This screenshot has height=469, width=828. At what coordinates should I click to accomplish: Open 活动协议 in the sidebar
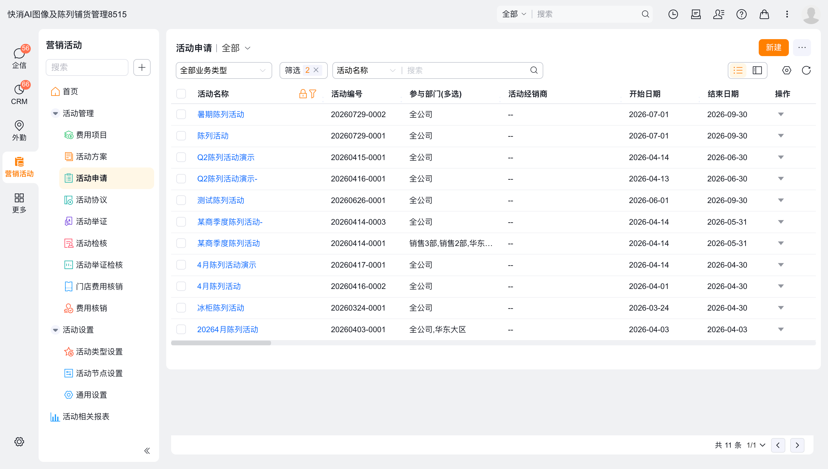tap(107, 200)
